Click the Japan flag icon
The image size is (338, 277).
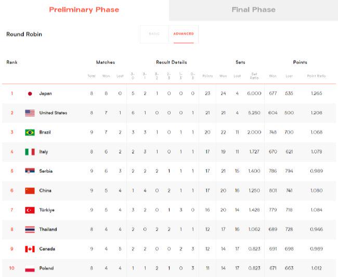pyautogui.click(x=30, y=94)
